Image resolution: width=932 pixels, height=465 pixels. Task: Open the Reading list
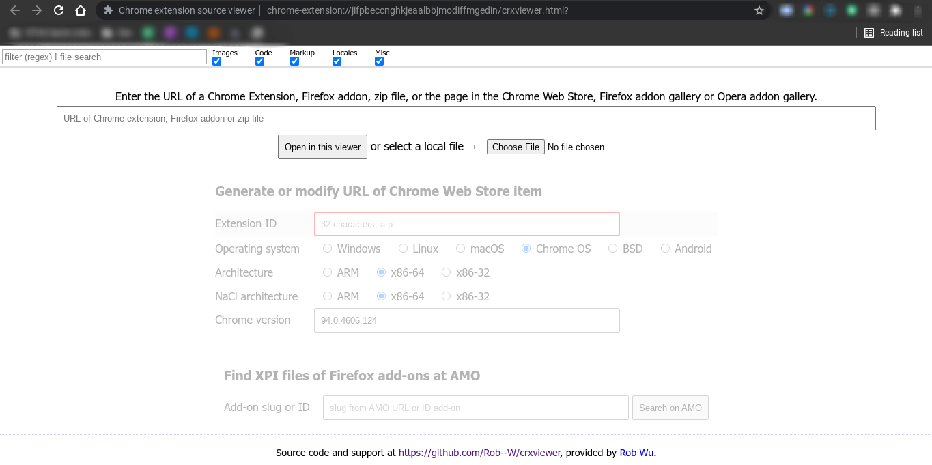[x=893, y=32]
